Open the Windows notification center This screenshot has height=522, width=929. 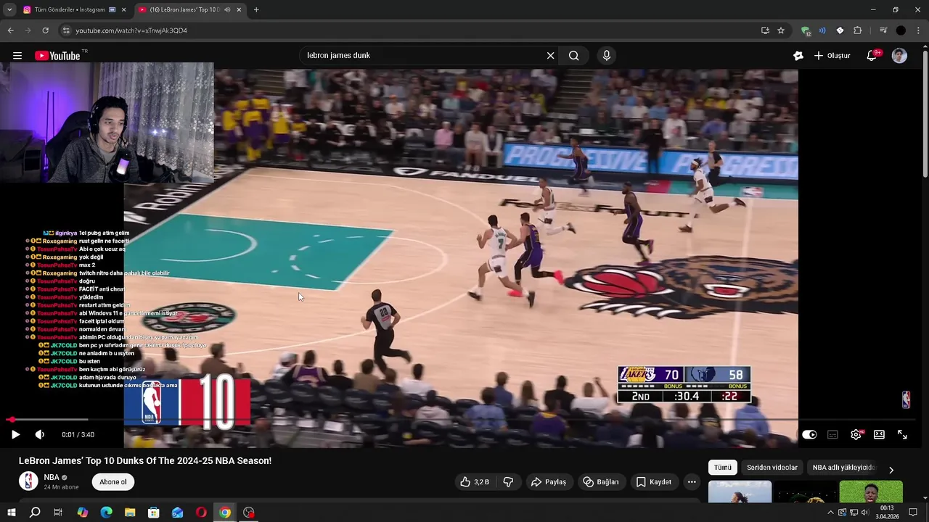[914, 513]
